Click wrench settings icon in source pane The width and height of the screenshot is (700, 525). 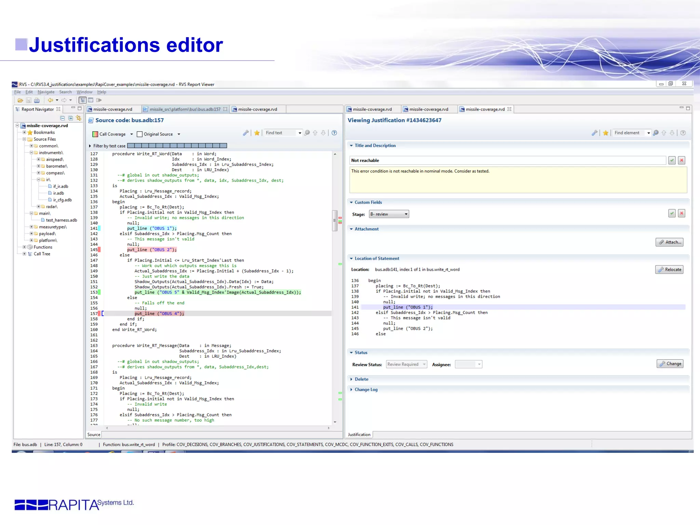[246, 133]
